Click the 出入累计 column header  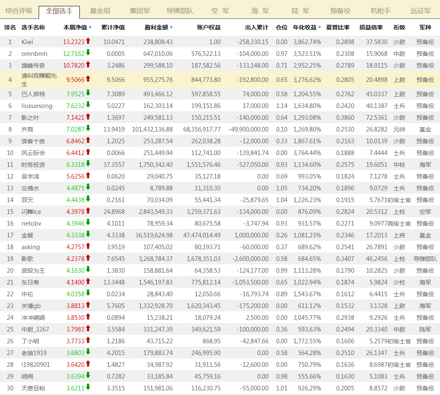point(257,27)
